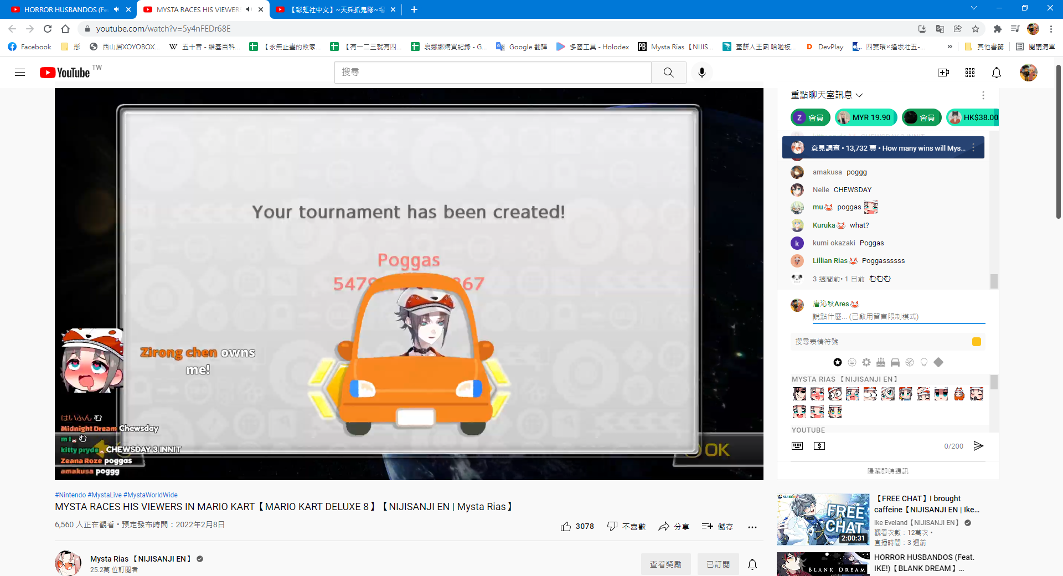Switch to the 彩虹社中文 tab

(x=337, y=9)
